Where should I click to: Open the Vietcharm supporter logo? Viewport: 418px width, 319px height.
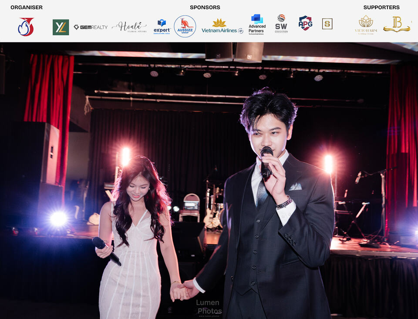pos(366,25)
